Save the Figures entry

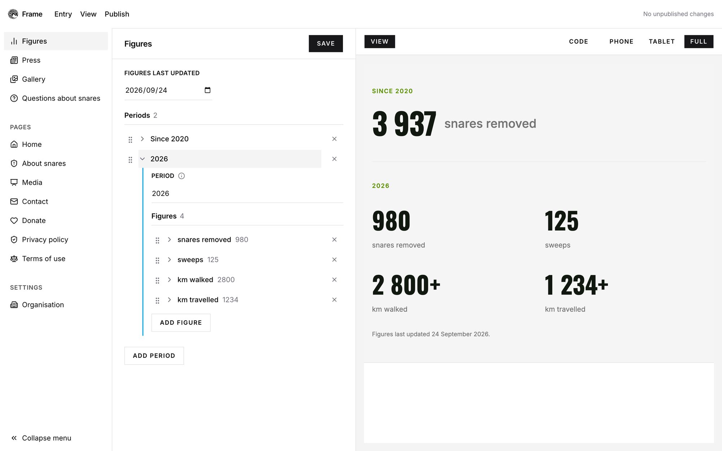[x=326, y=44]
